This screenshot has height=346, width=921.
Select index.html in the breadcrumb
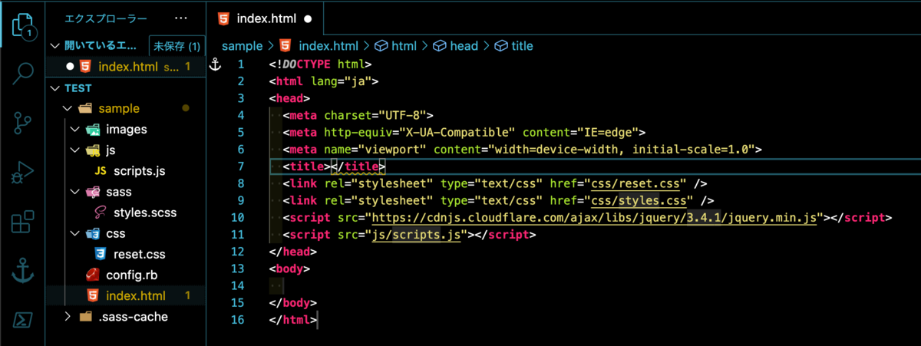click(328, 46)
